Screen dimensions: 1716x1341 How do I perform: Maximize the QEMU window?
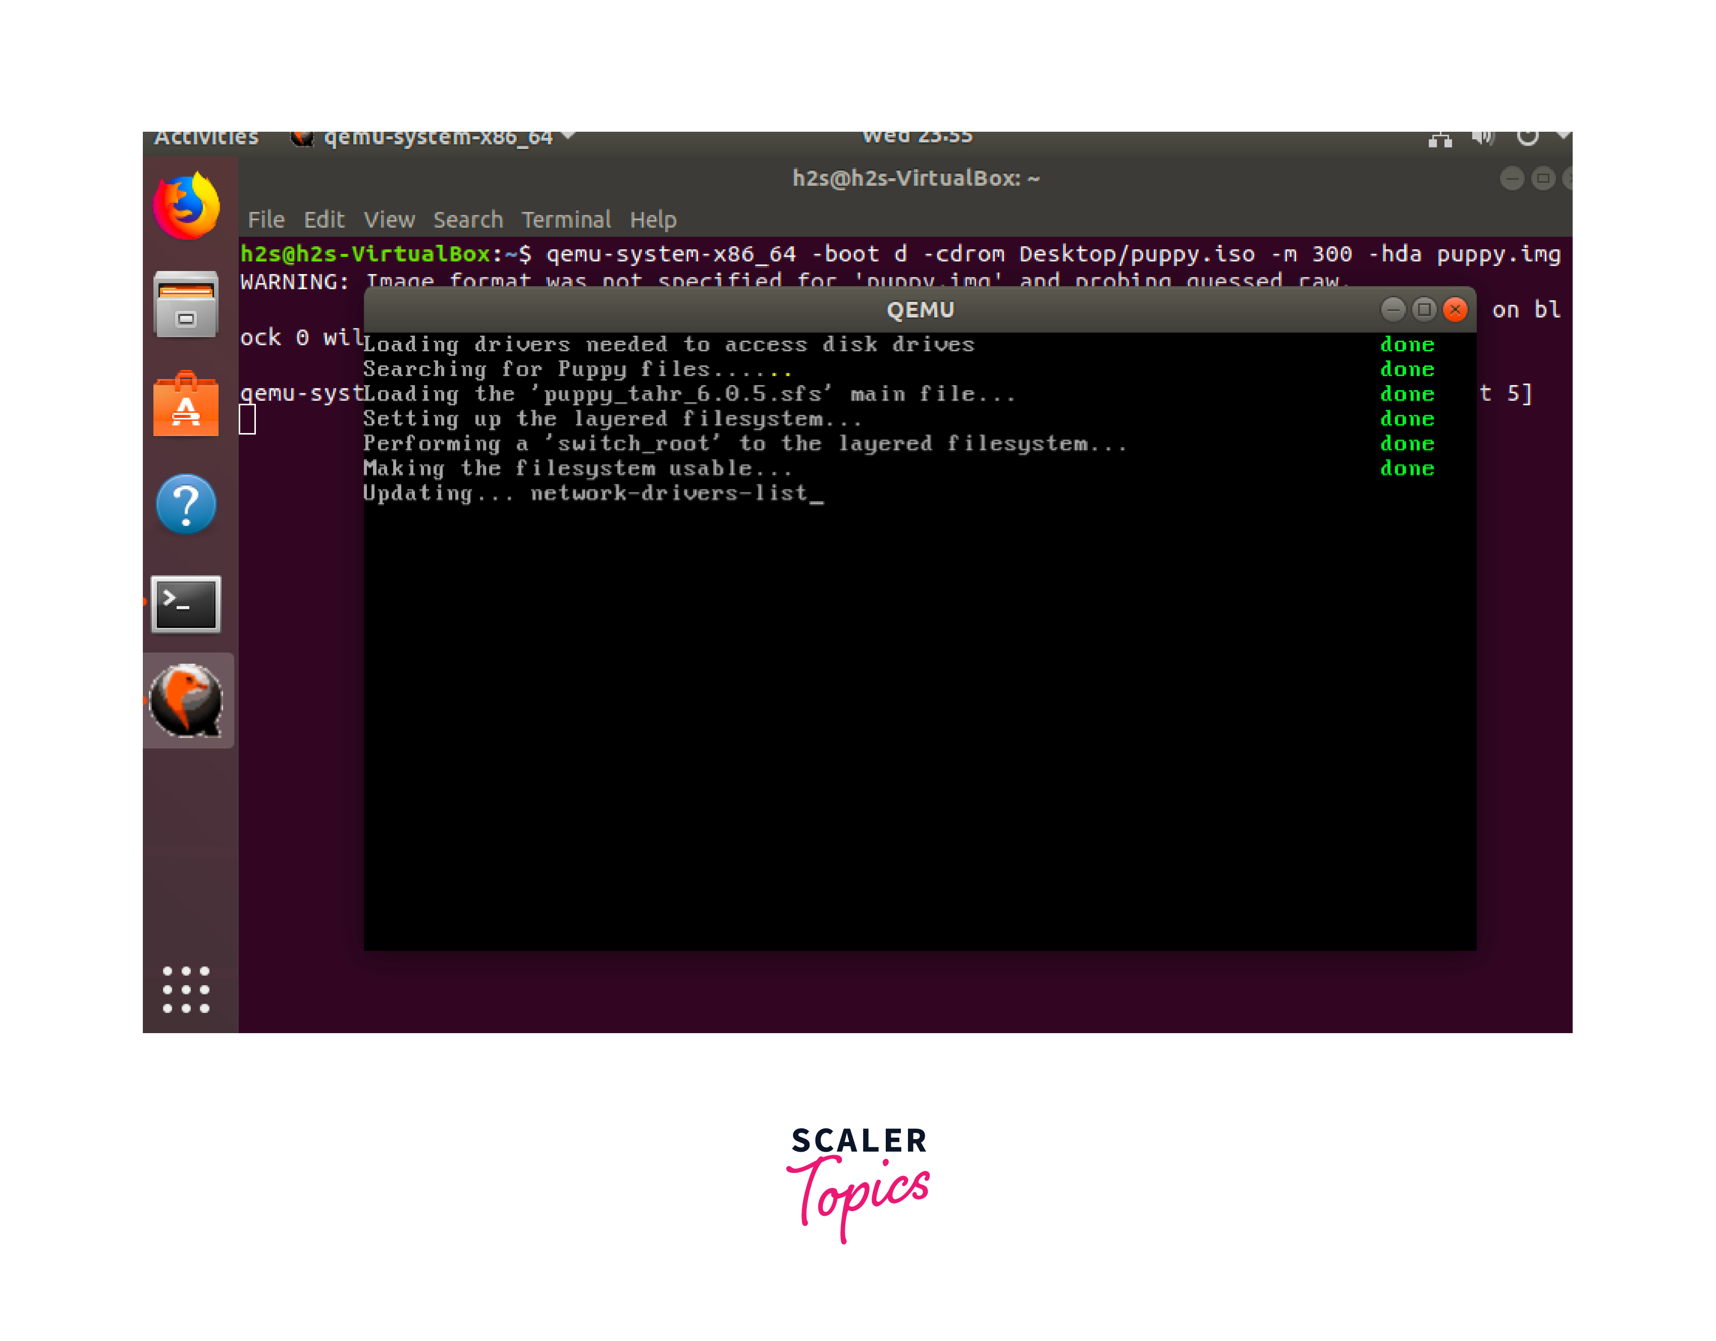(x=1424, y=309)
